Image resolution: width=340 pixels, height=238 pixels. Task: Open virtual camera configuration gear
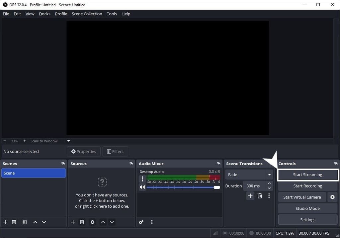click(332, 197)
